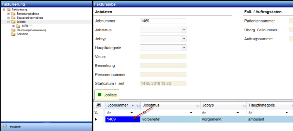
Task: Click the Personennummer field
Action: 163,75
